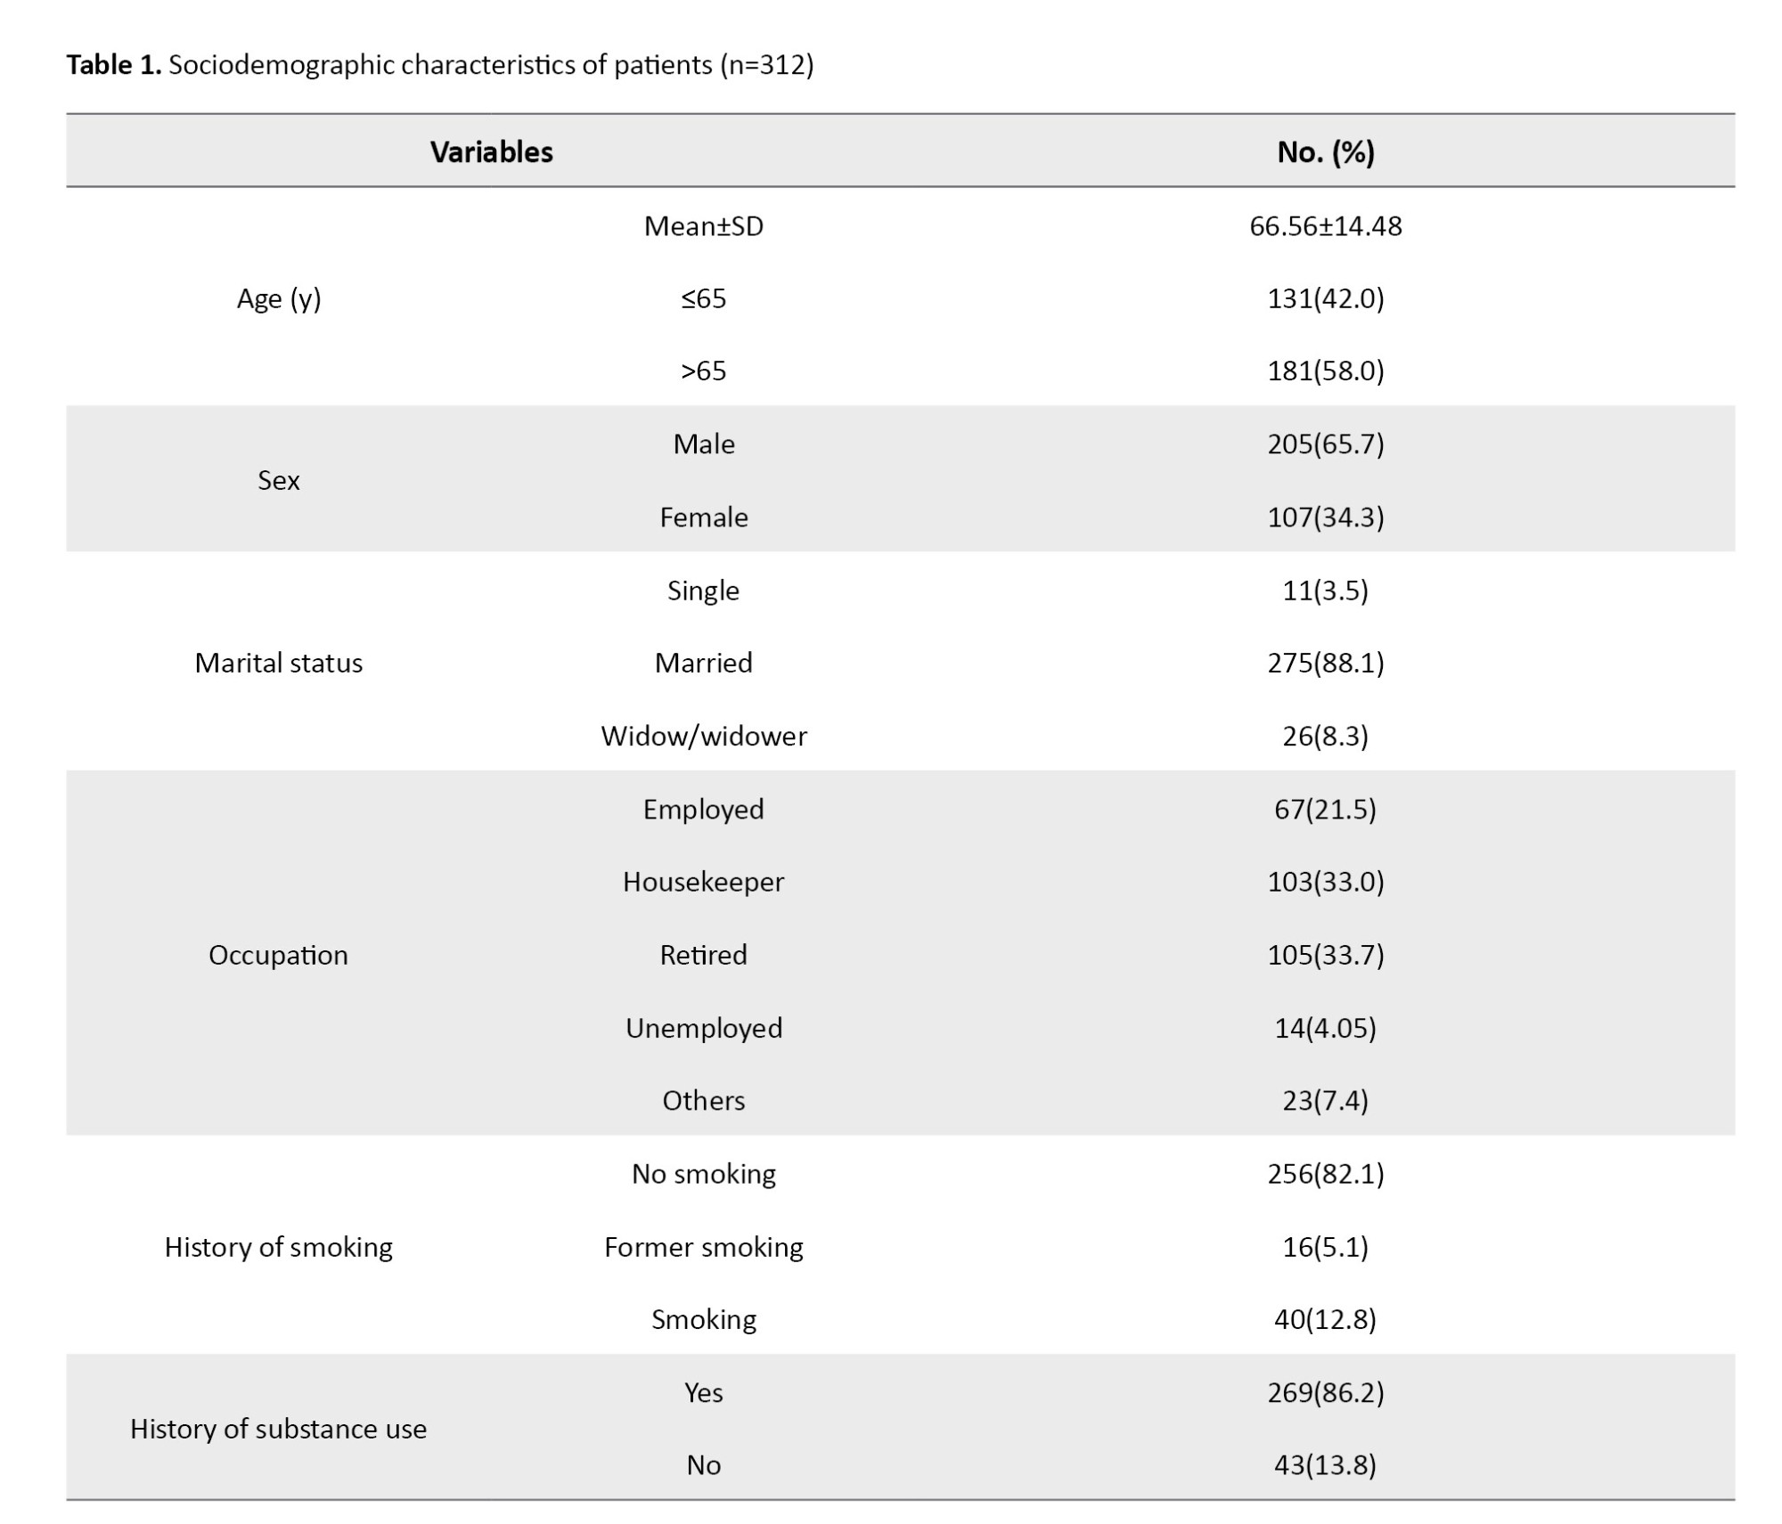Click the Table 1 caption title

point(439,65)
